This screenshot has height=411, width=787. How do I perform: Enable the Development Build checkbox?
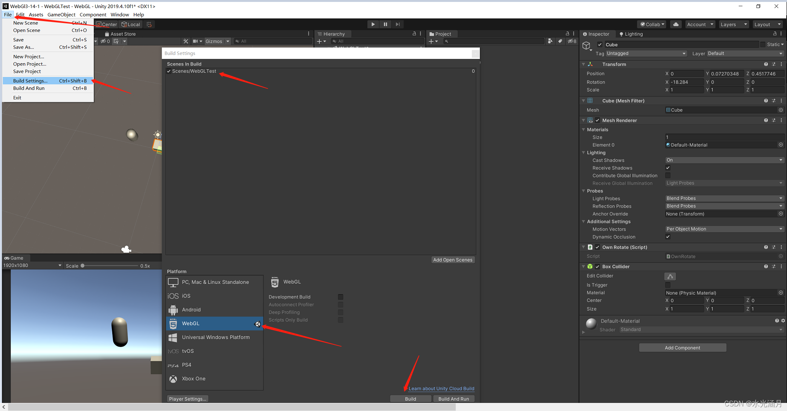tap(340, 297)
